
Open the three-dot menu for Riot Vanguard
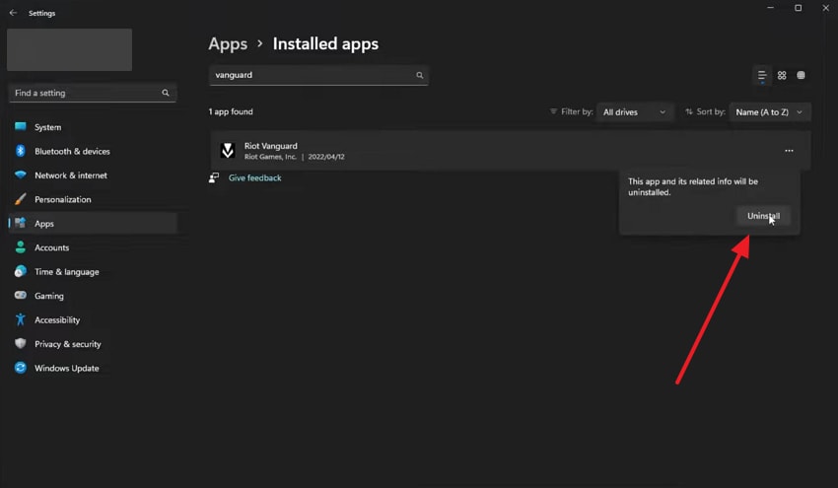coord(789,151)
